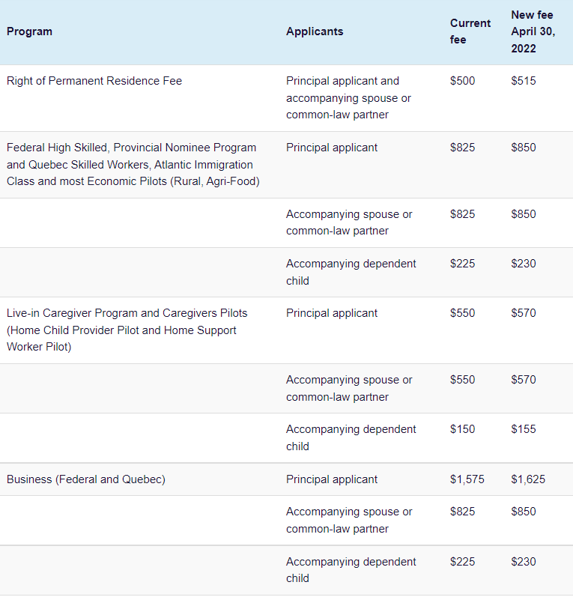Click the $570 fee in the Caregiver principal row
Viewport: 573px width, 597px height.
524,313
